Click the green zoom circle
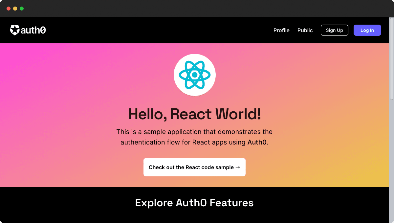Viewport: 394px width, 223px height. tap(22, 9)
